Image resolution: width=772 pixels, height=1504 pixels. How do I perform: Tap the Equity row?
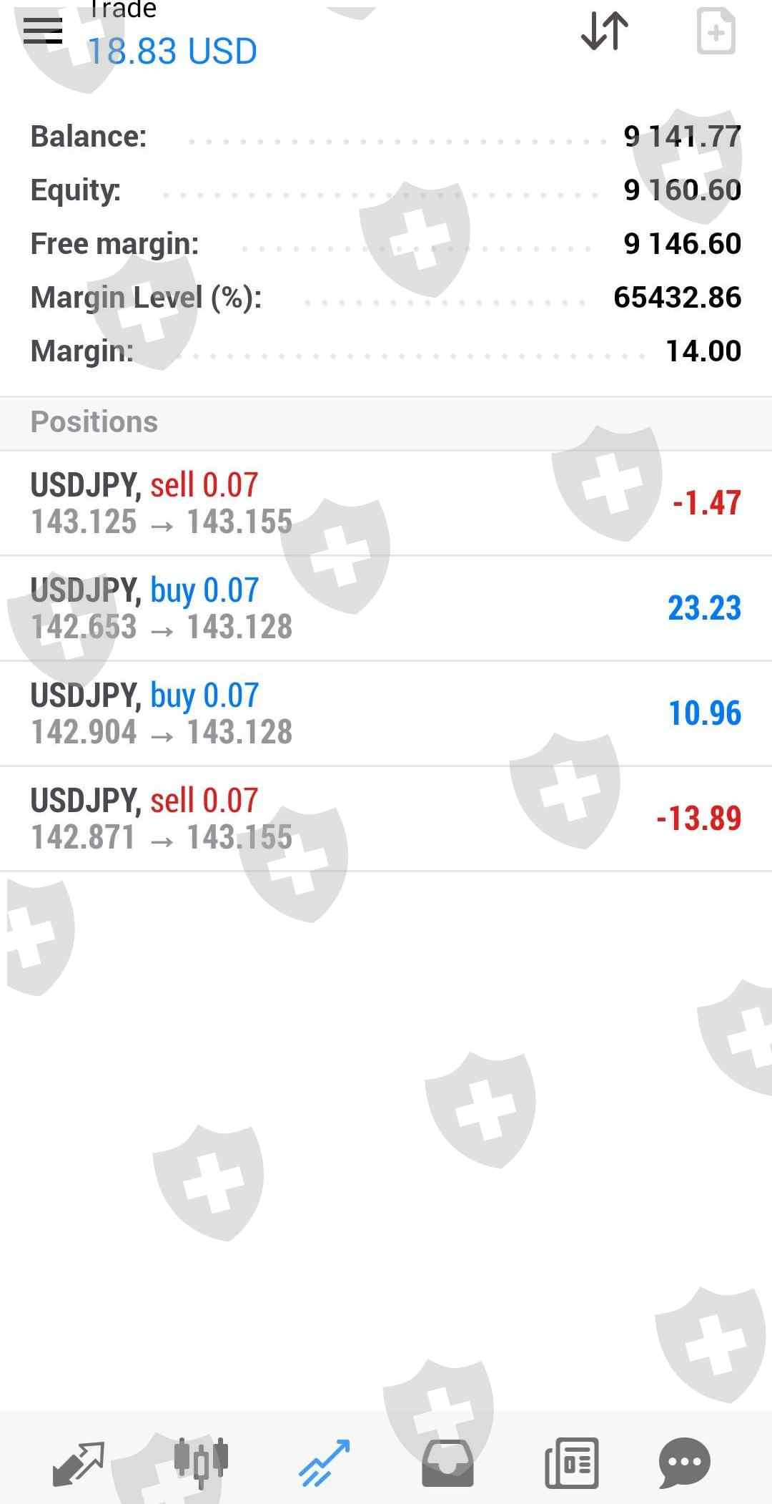tap(386, 190)
